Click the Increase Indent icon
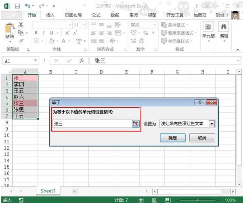Viewport: 243px width, 203px height. 101,41
